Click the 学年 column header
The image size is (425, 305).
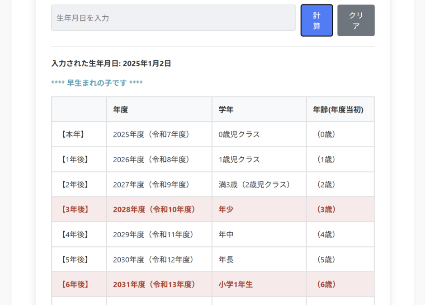(226, 109)
